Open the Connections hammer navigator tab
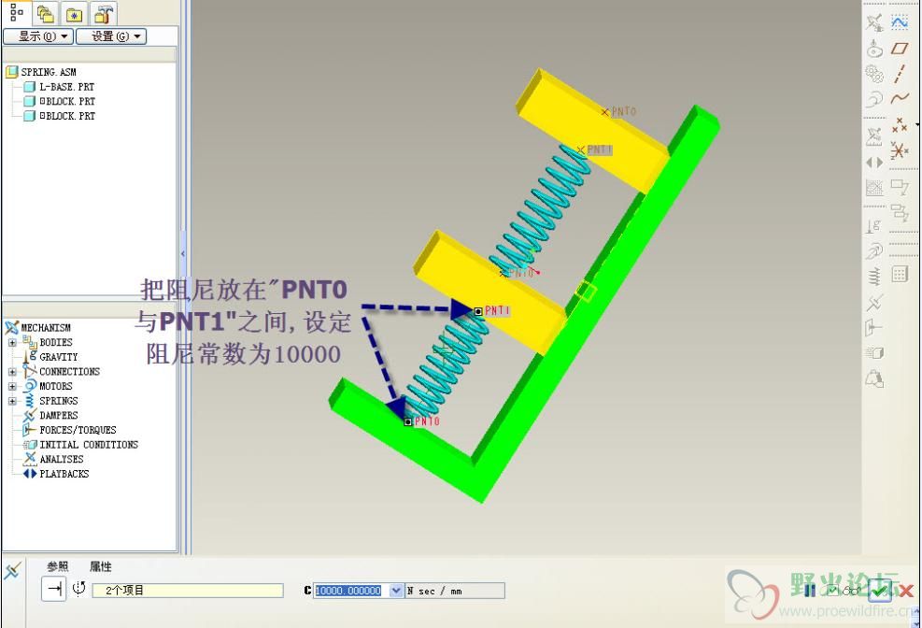 [x=104, y=13]
